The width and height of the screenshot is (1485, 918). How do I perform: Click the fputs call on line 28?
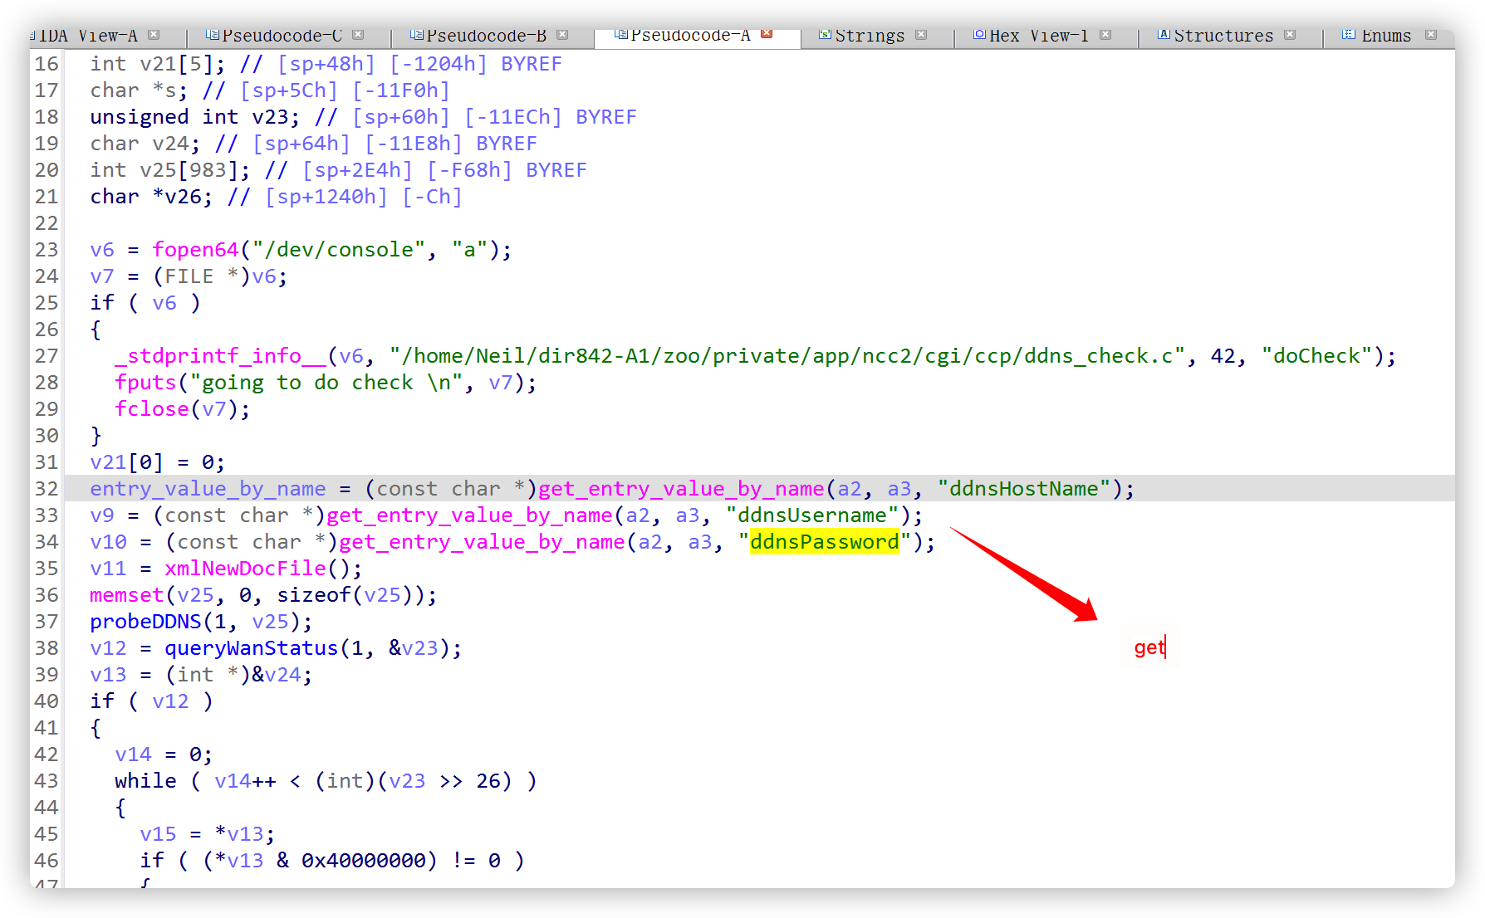click(145, 383)
